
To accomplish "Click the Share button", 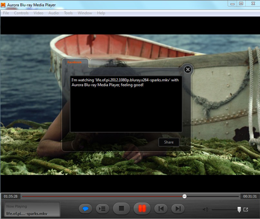I will [x=169, y=142].
